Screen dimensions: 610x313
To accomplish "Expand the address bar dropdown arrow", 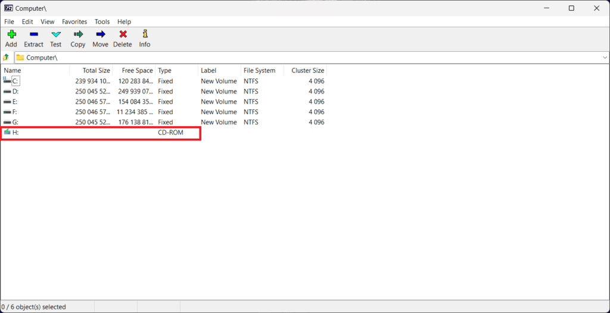I will tap(605, 58).
